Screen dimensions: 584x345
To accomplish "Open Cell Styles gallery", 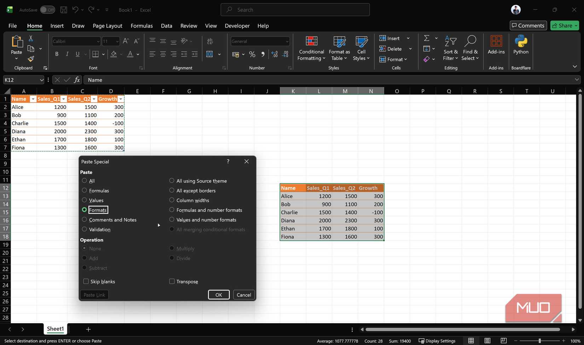I will [361, 48].
